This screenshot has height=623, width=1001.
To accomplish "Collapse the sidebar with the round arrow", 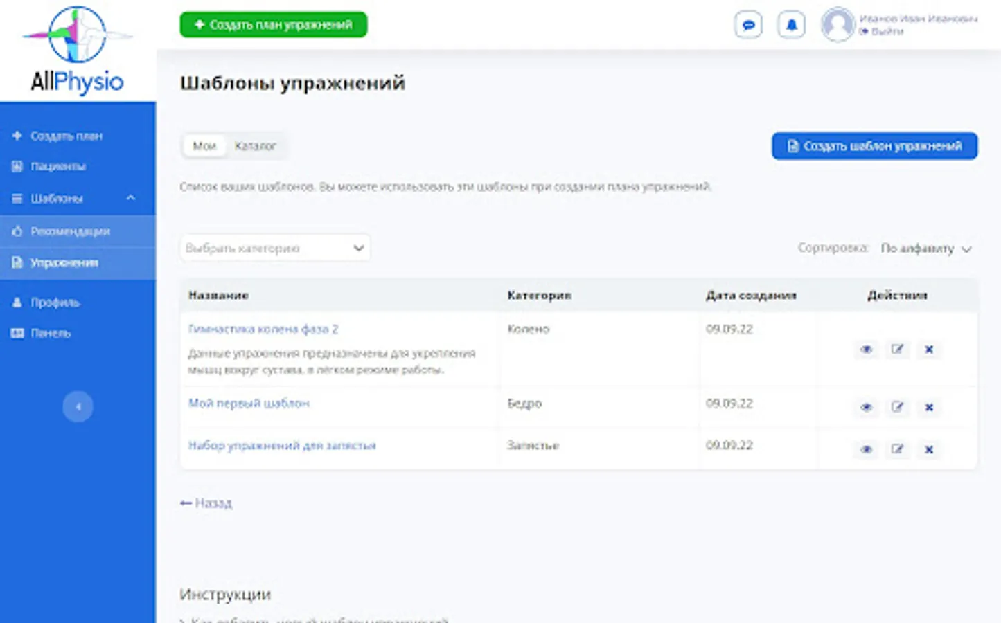I will point(78,406).
